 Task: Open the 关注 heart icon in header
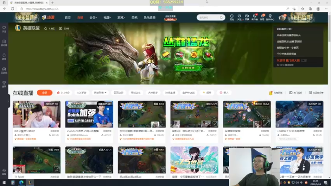point(239,17)
